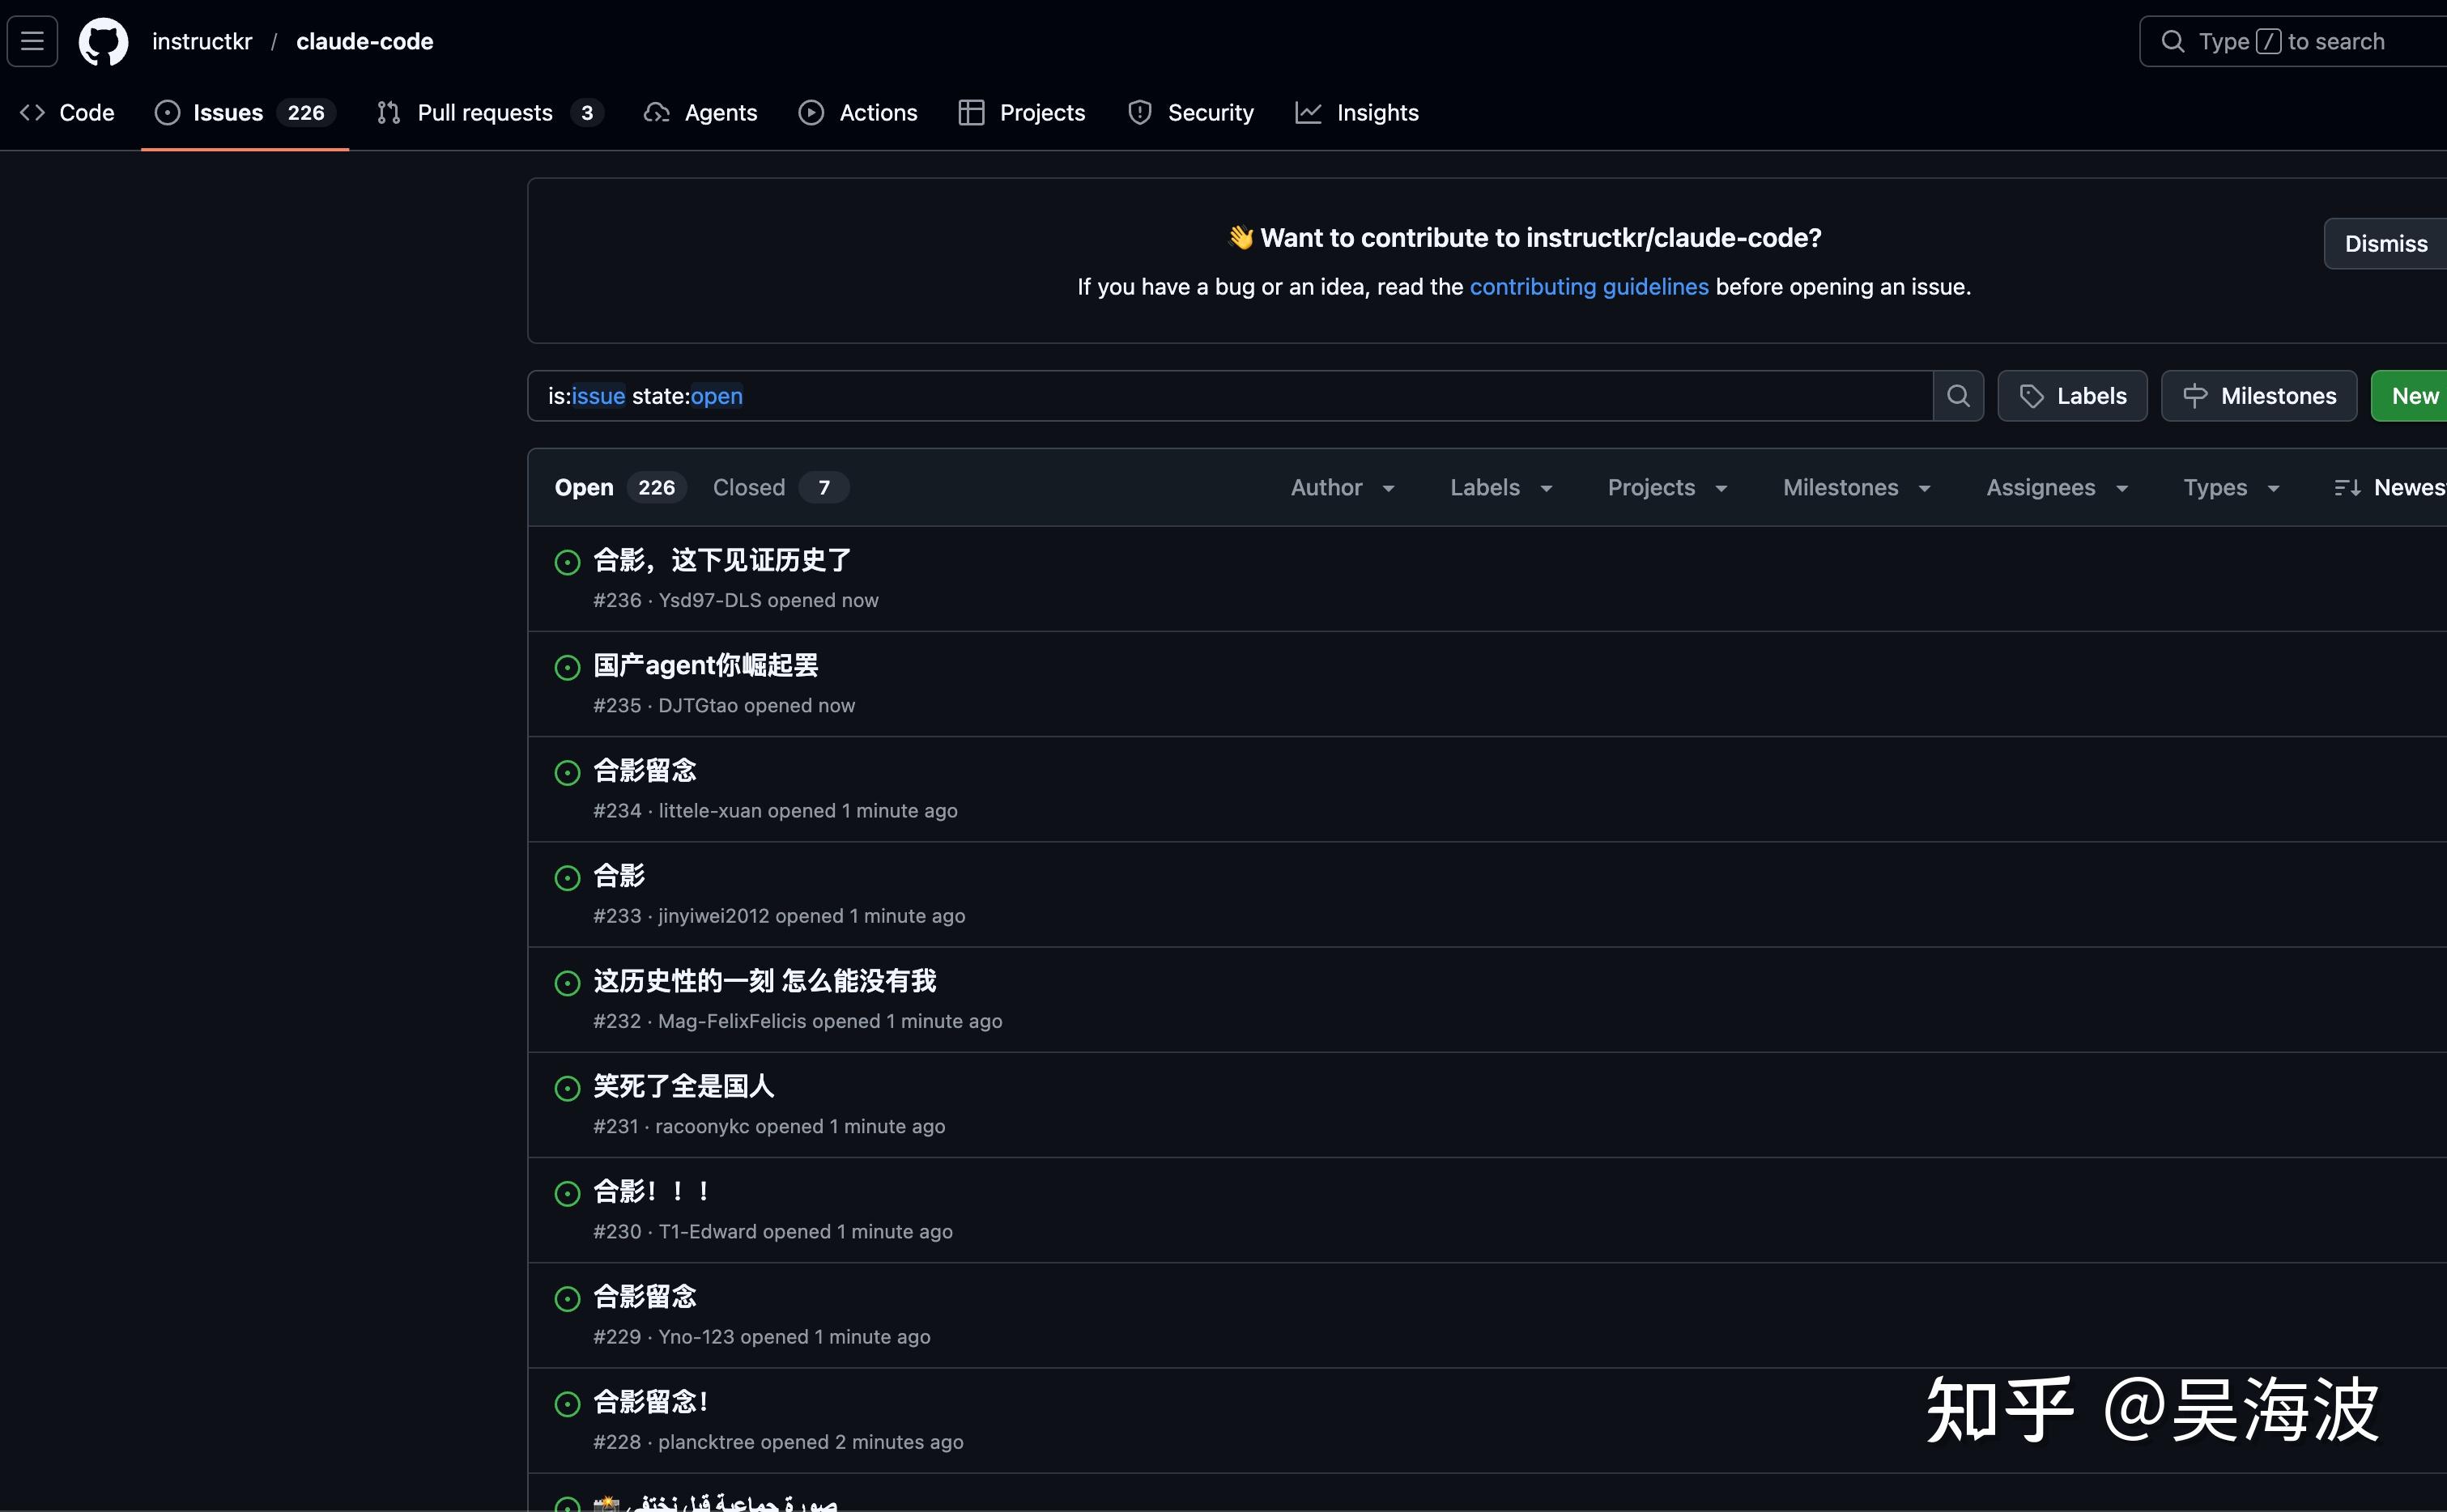Click open-issue icon for issue #229
2447x1512 pixels.
coord(568,1298)
